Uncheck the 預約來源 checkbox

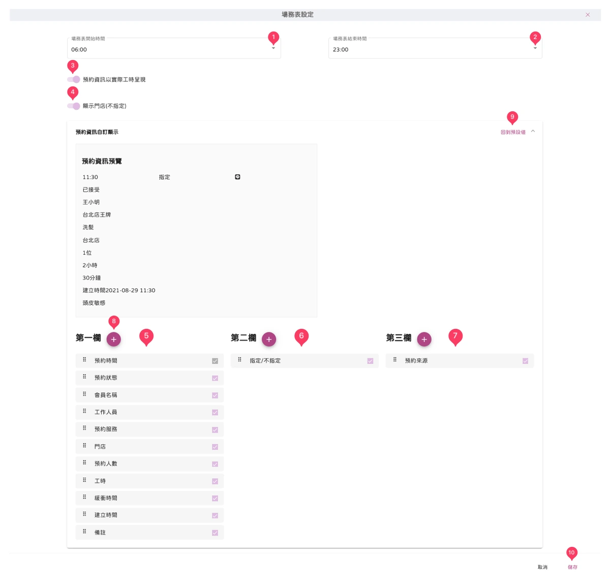pyautogui.click(x=525, y=361)
